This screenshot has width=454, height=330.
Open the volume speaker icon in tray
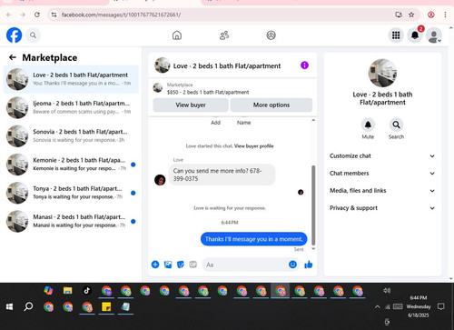coord(387,290)
